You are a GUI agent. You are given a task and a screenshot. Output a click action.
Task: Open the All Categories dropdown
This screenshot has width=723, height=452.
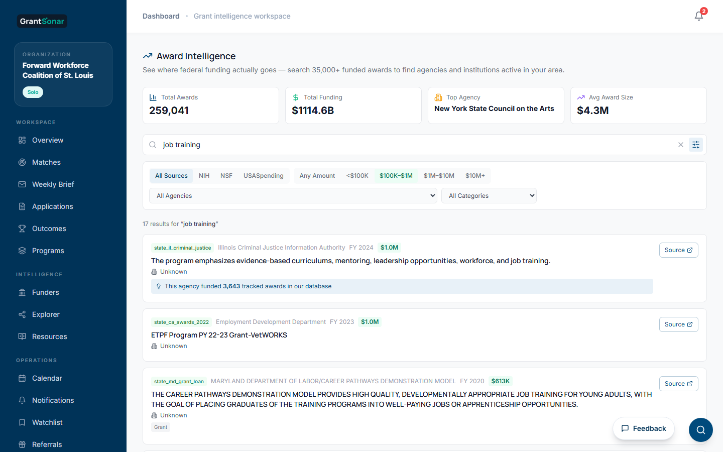[489, 196]
